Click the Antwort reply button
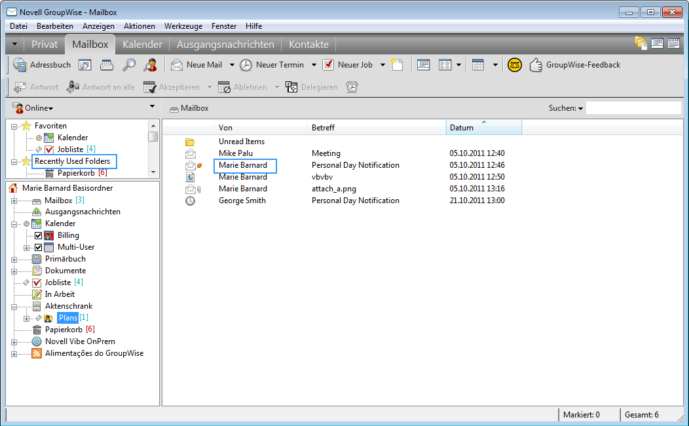Image resolution: width=689 pixels, height=426 pixels. 36,87
